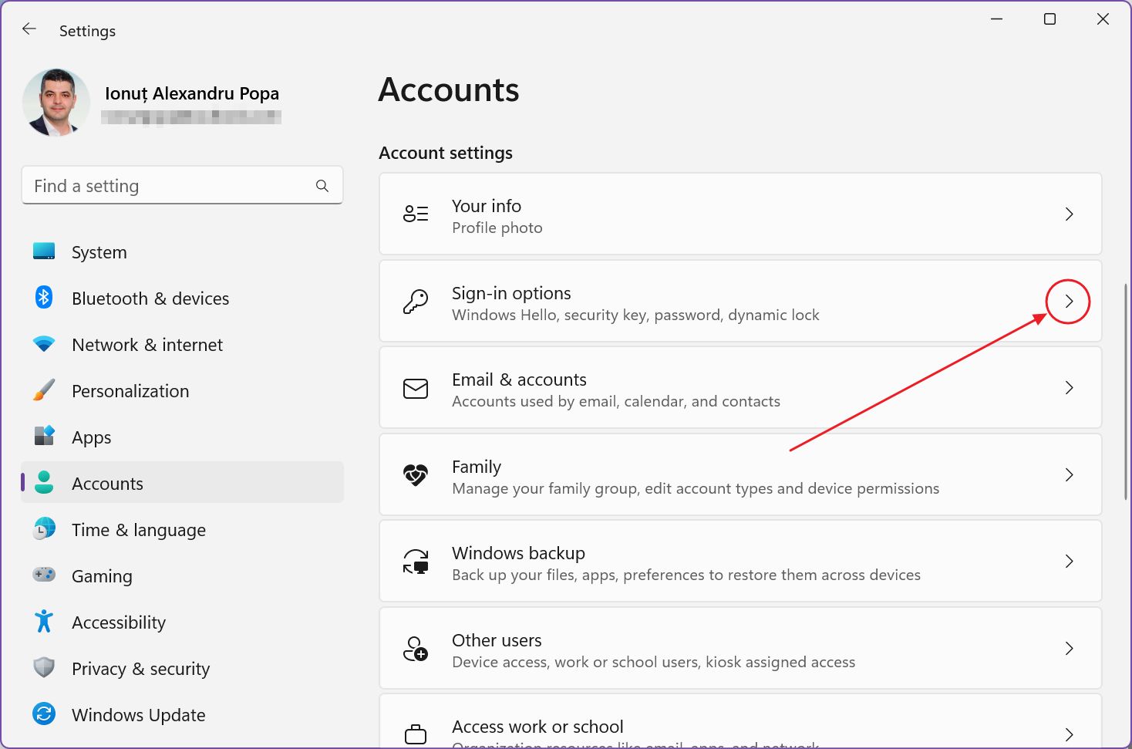The image size is (1132, 749).
Task: Click 'Back up your files' description
Action: [686, 575]
